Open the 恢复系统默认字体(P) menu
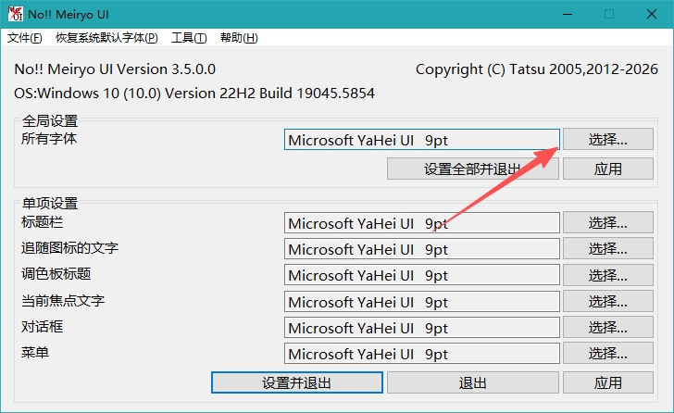 (106, 38)
